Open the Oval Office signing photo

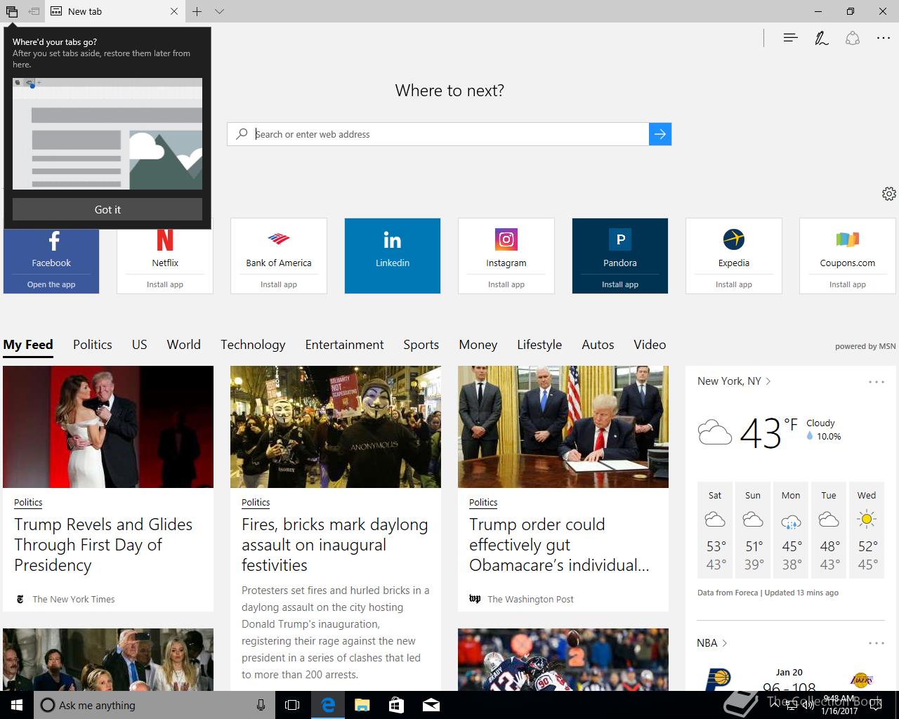pos(563,427)
